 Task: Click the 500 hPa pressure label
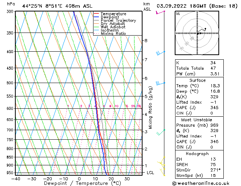[x=11, y=83]
